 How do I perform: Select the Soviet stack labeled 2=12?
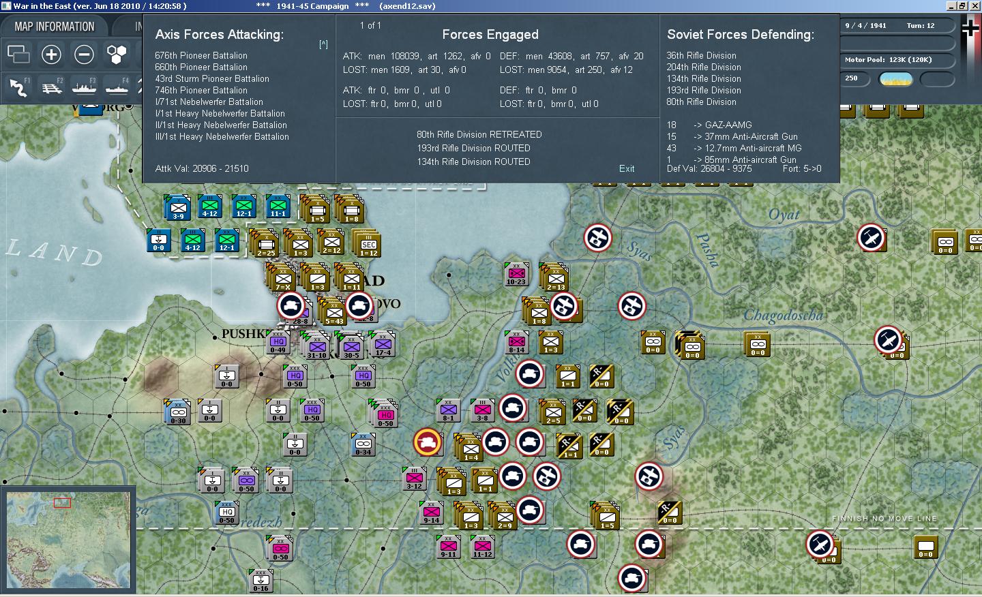332,241
